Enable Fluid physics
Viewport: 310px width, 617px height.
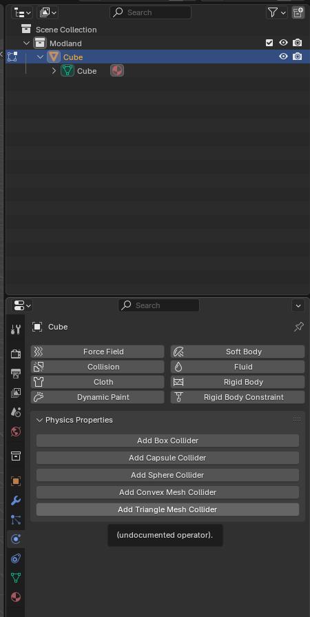[x=238, y=367]
